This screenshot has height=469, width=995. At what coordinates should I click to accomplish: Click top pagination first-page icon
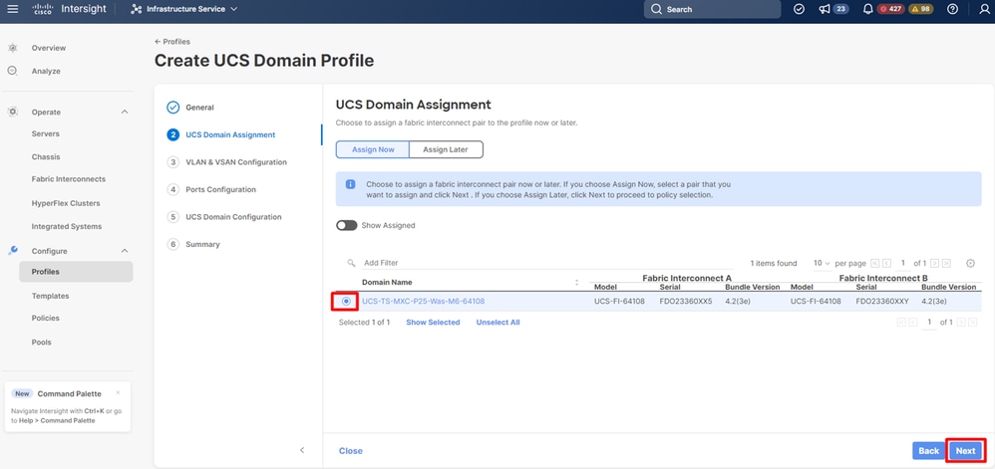[x=875, y=263]
